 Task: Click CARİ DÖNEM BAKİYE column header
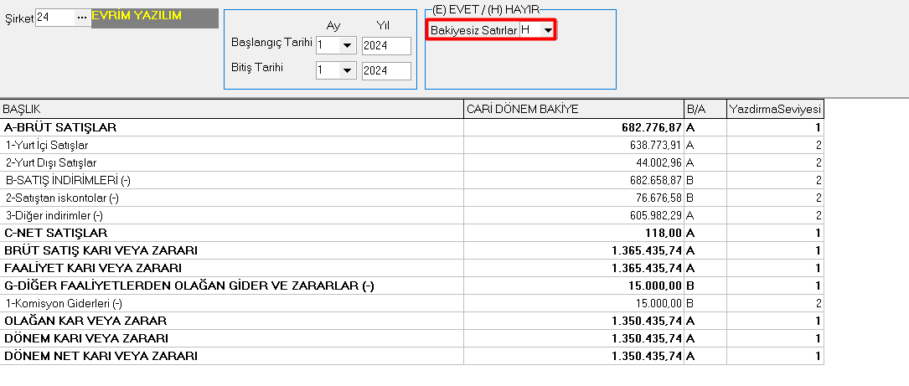[574, 109]
